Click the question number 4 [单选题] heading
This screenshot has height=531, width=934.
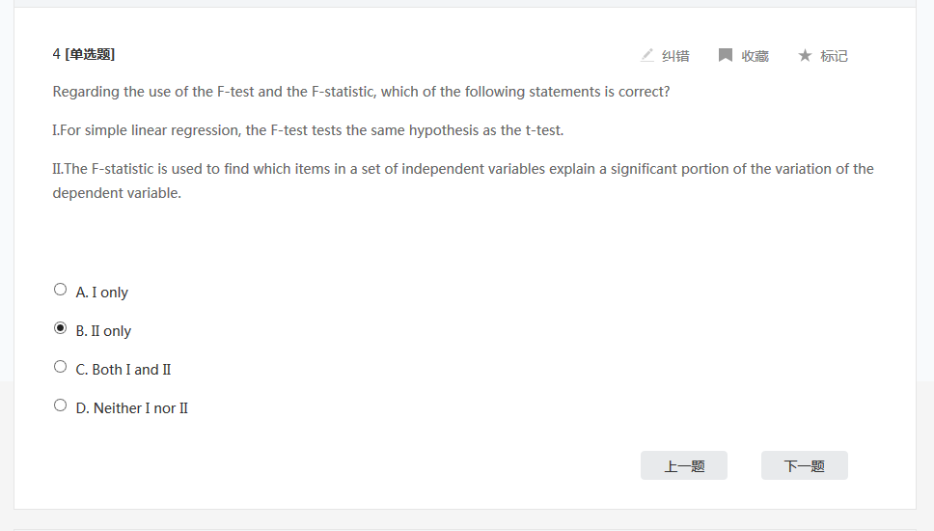84,54
